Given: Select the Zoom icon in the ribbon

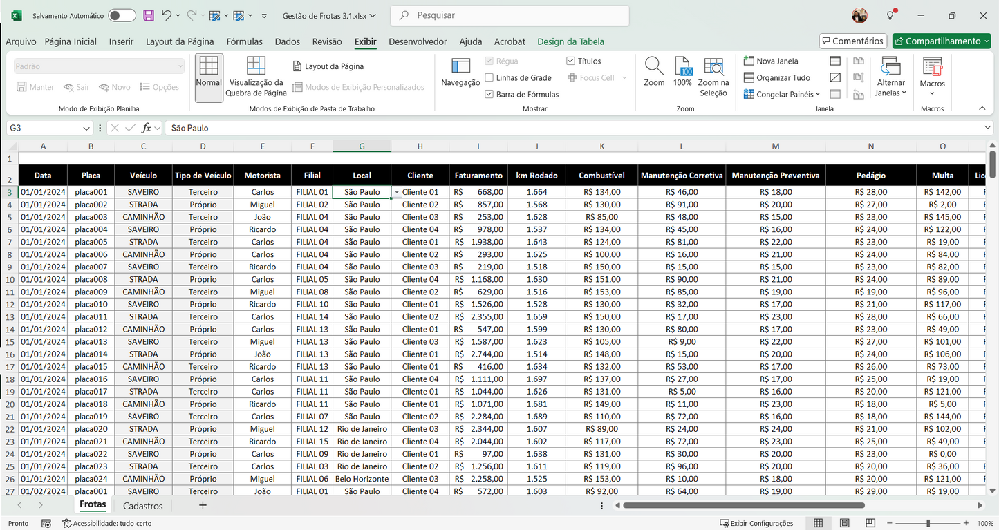Looking at the screenshot, I should (x=653, y=72).
